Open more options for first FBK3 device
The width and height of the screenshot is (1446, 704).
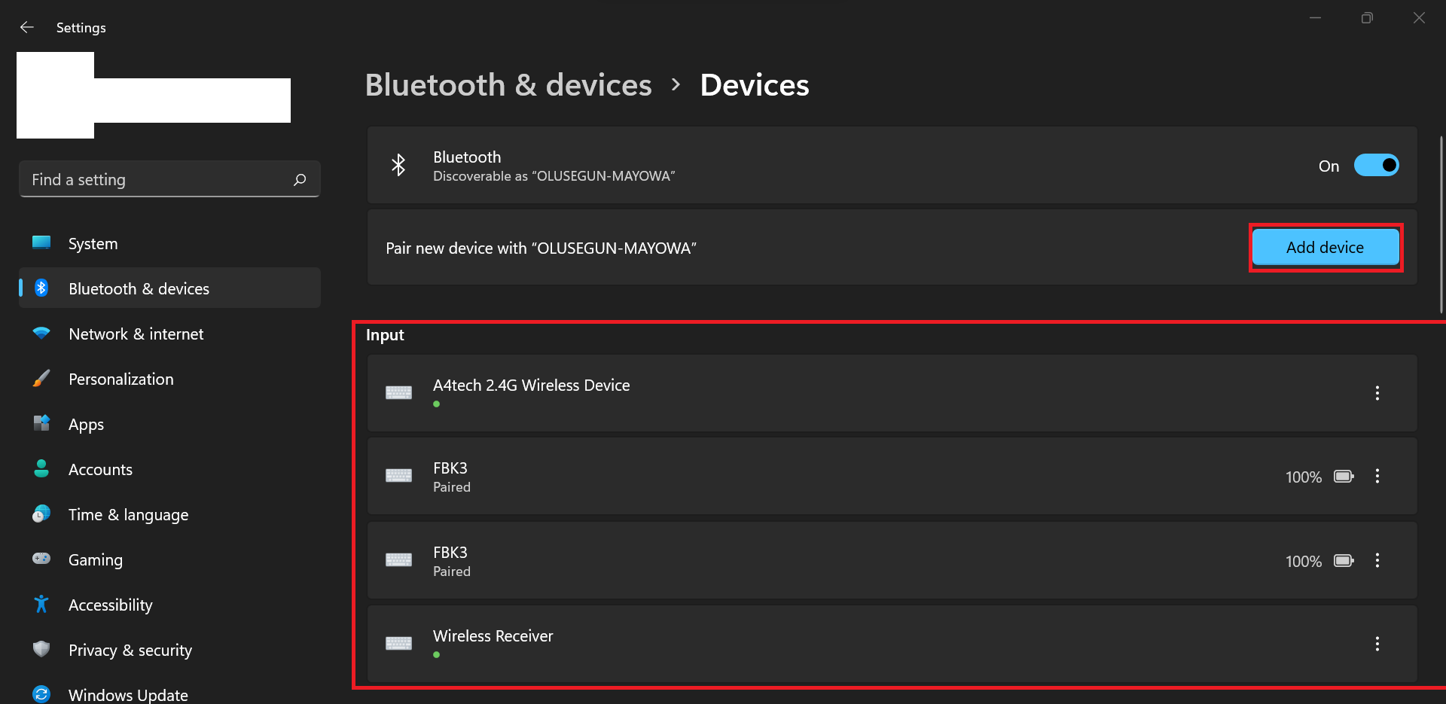tap(1377, 477)
